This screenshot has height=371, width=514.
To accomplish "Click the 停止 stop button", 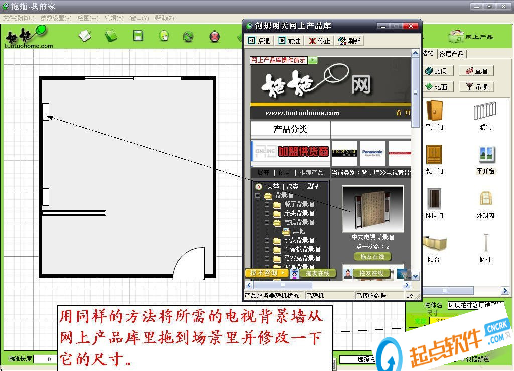I will [320, 41].
